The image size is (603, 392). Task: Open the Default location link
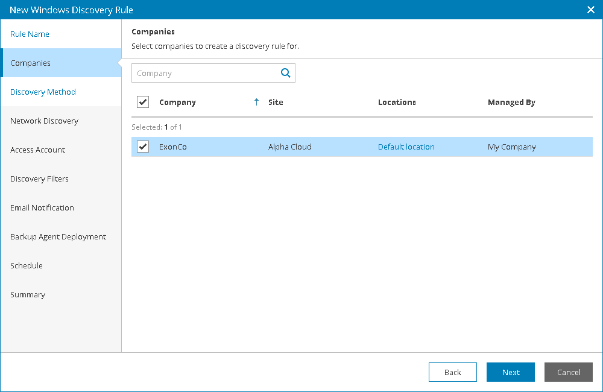coord(406,147)
